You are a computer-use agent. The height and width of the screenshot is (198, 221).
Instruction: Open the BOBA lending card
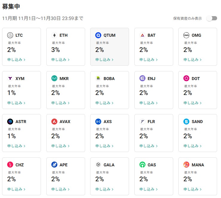tap(110, 90)
